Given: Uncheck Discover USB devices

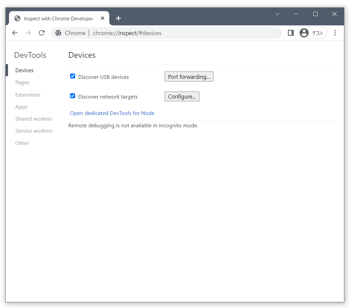Looking at the screenshot, I should coord(72,76).
